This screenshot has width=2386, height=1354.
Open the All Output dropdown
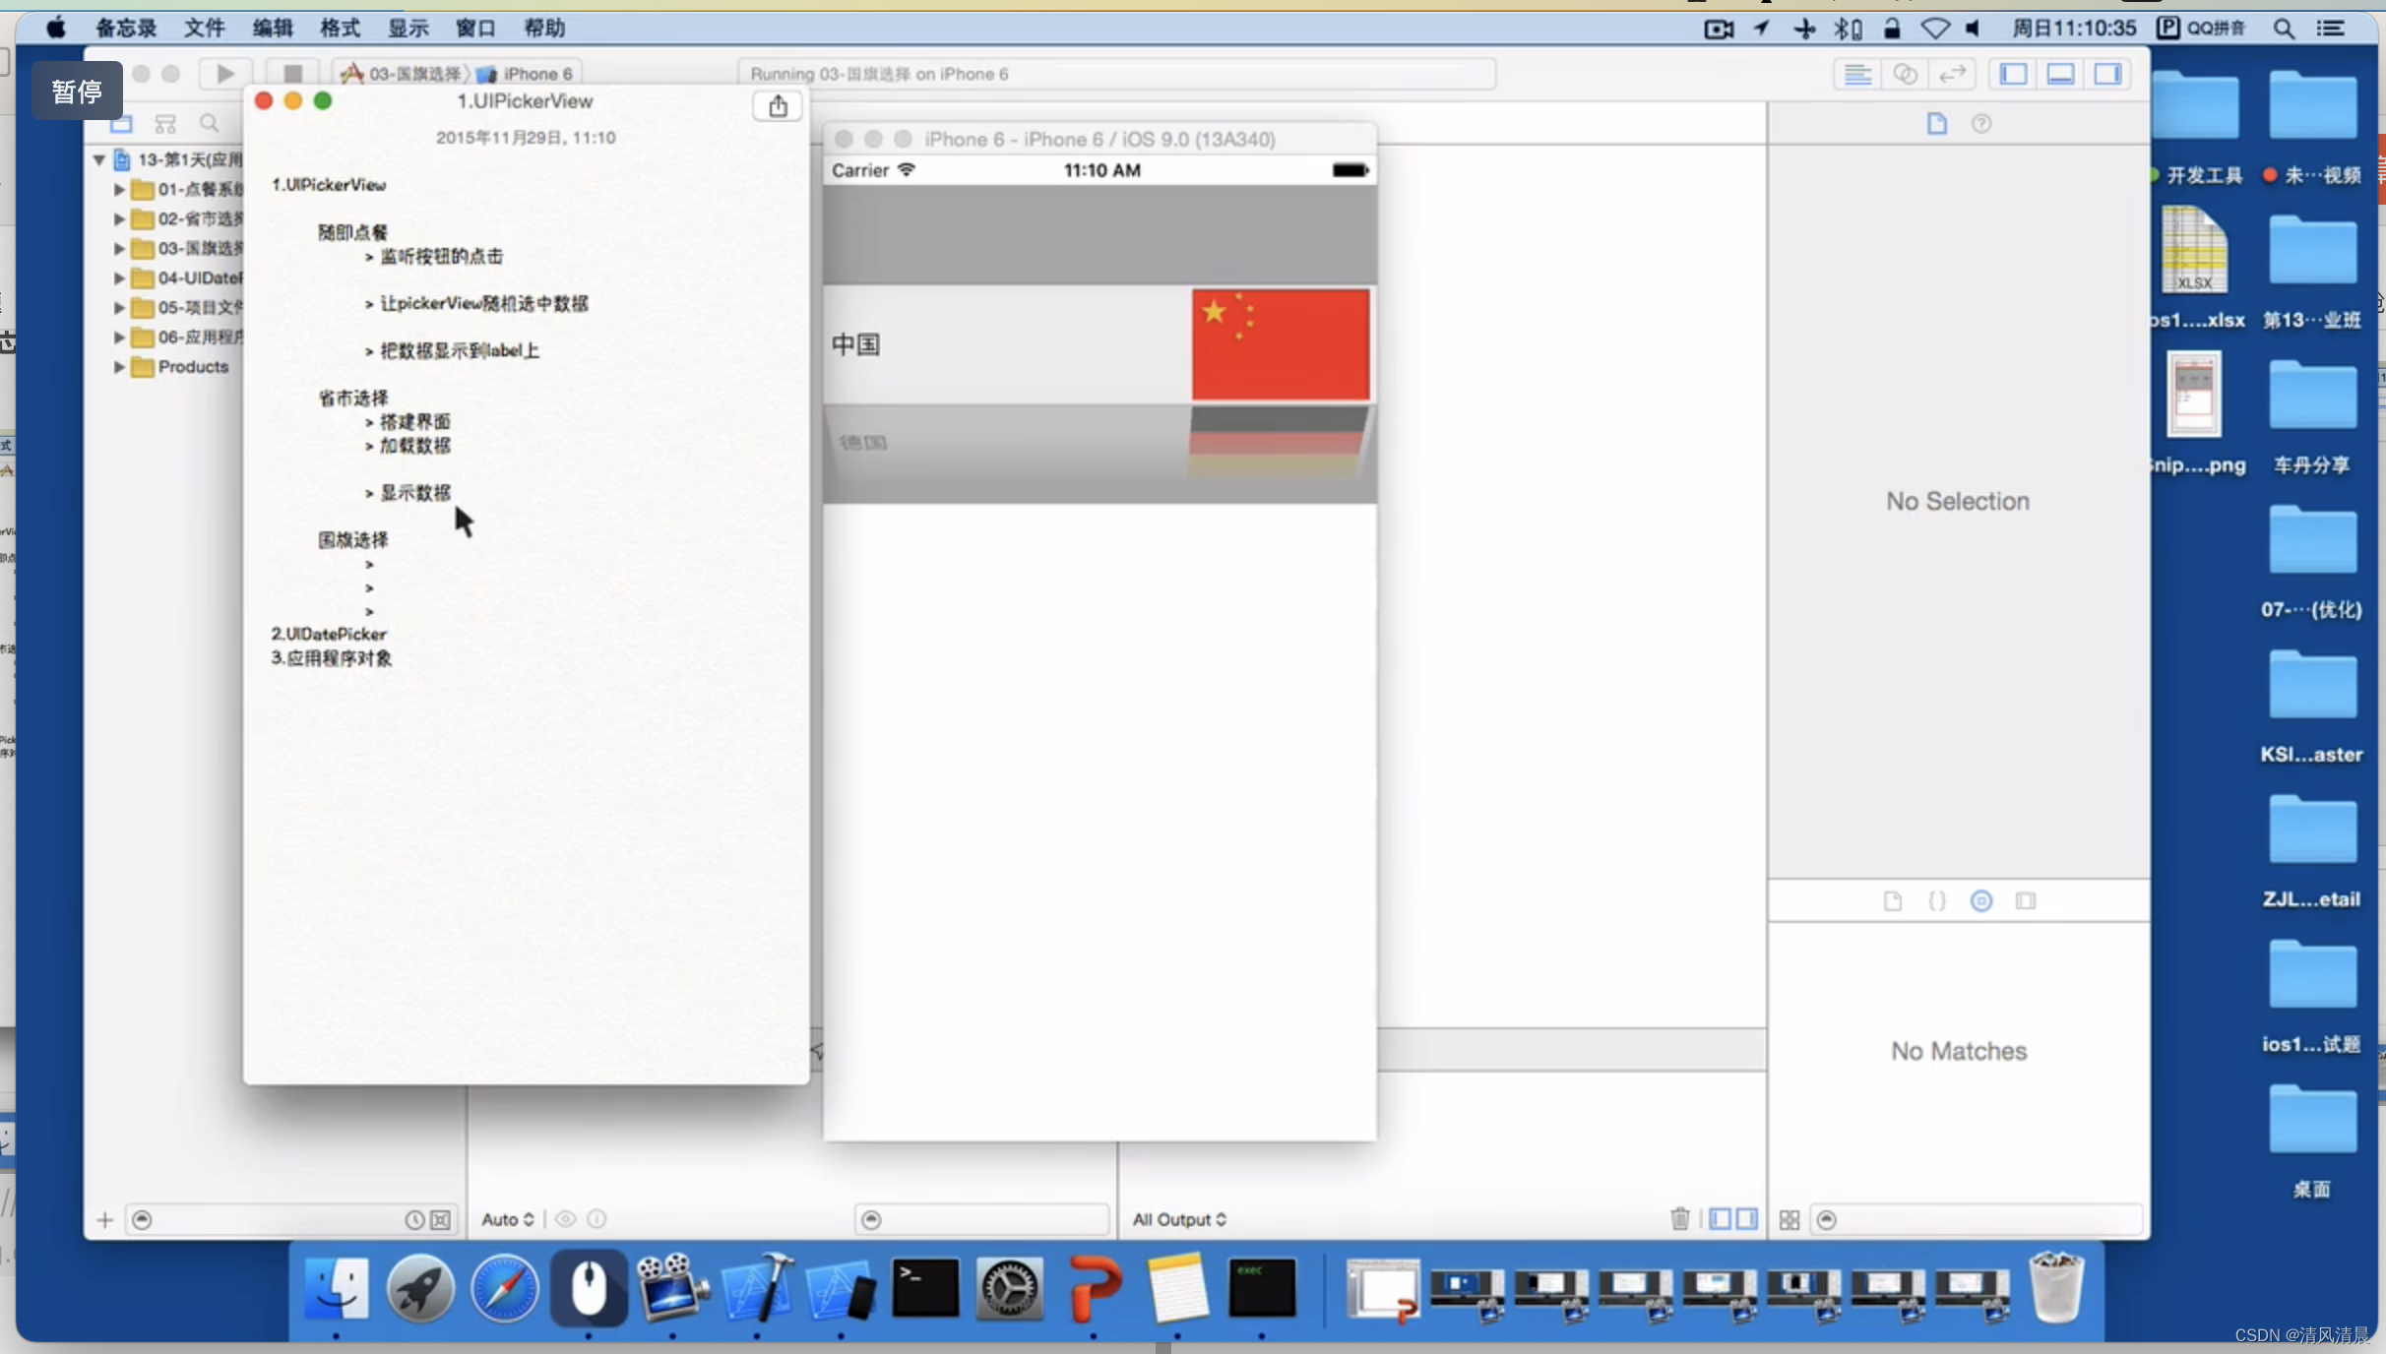1179,1219
